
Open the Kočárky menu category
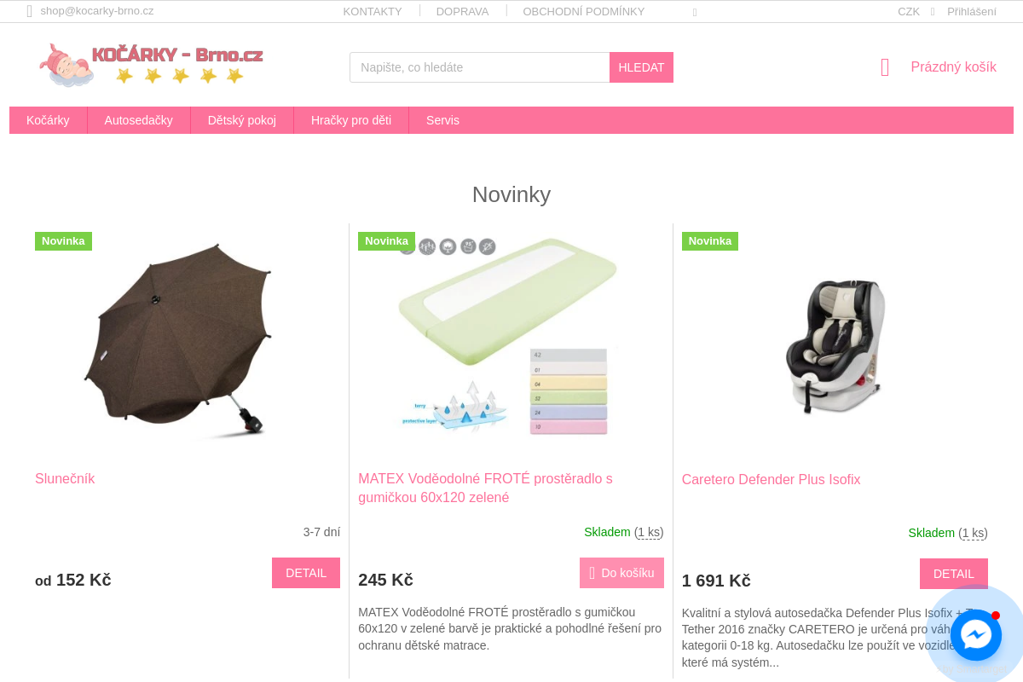pos(48,120)
